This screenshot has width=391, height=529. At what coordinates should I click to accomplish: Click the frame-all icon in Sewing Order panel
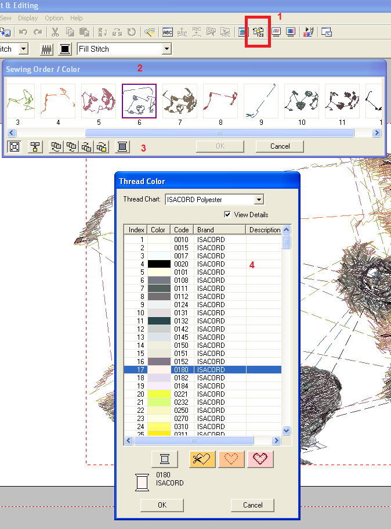(15, 147)
